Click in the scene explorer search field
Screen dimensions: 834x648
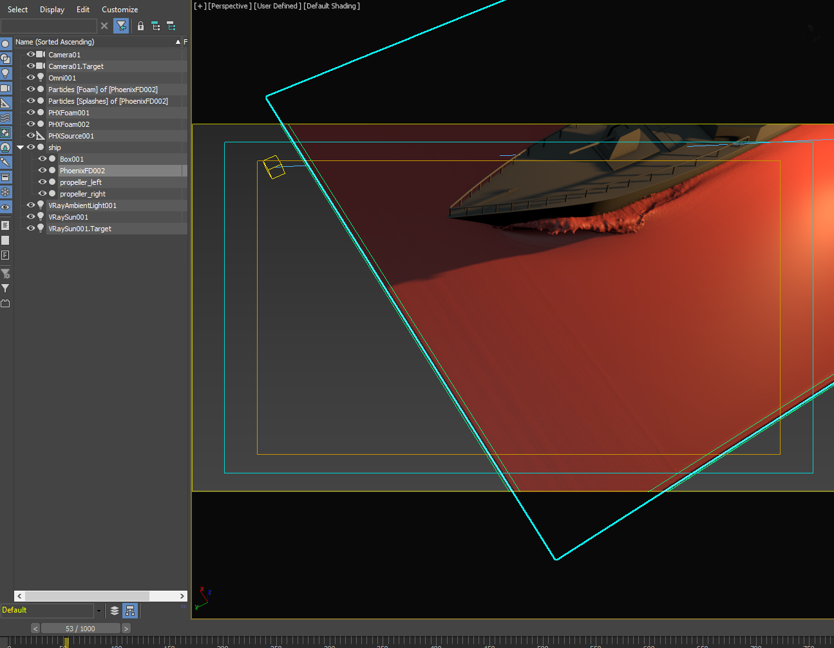(49, 26)
